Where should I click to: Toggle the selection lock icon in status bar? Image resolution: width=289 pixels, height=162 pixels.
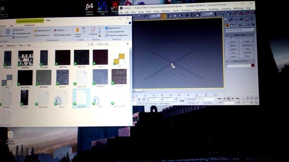[x=139, y=99]
